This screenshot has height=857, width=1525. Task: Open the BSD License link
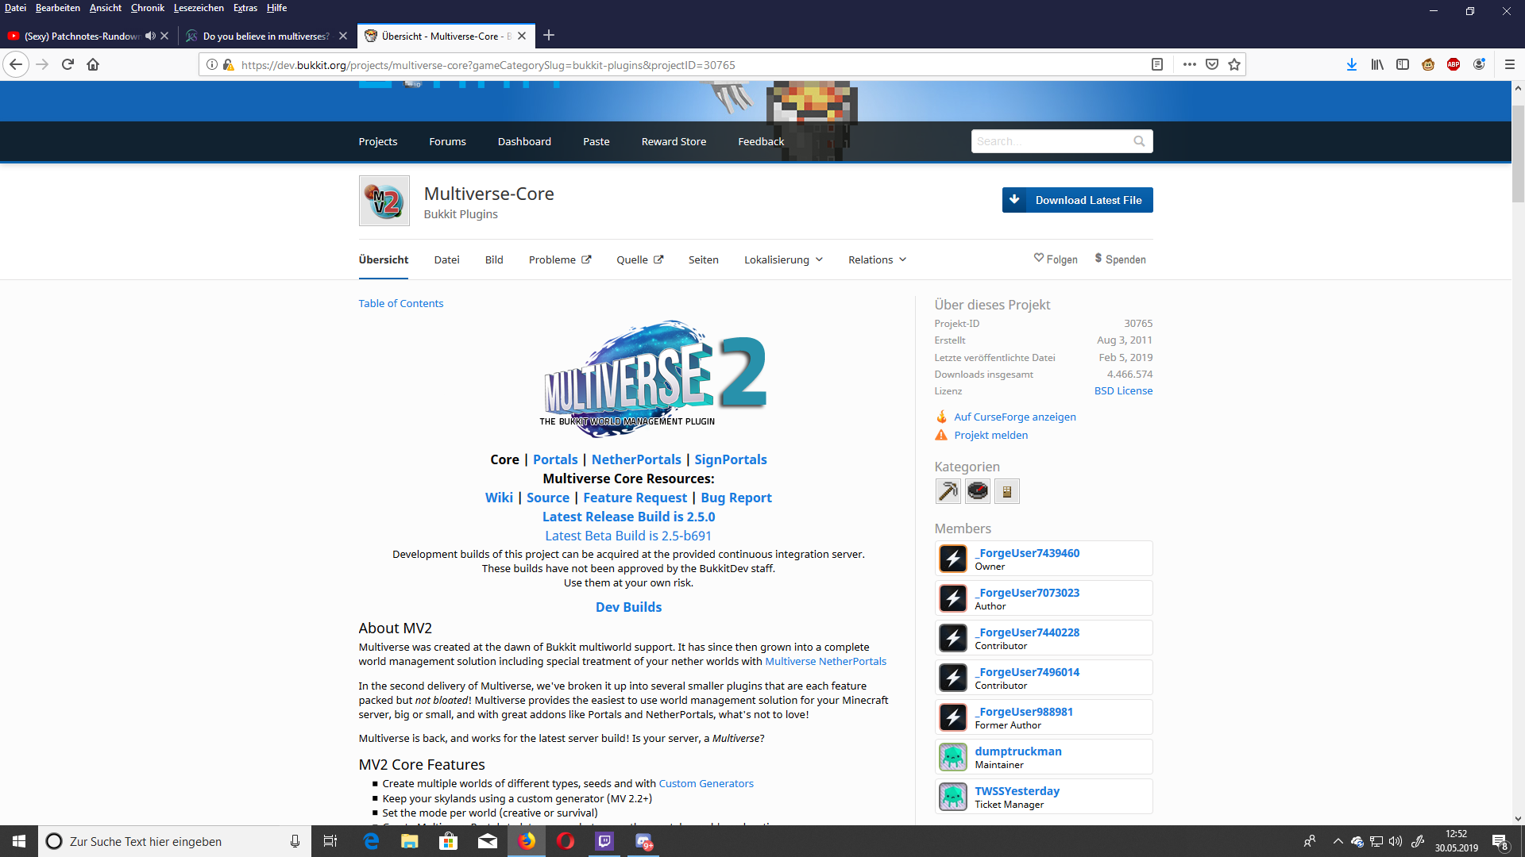[x=1123, y=391]
